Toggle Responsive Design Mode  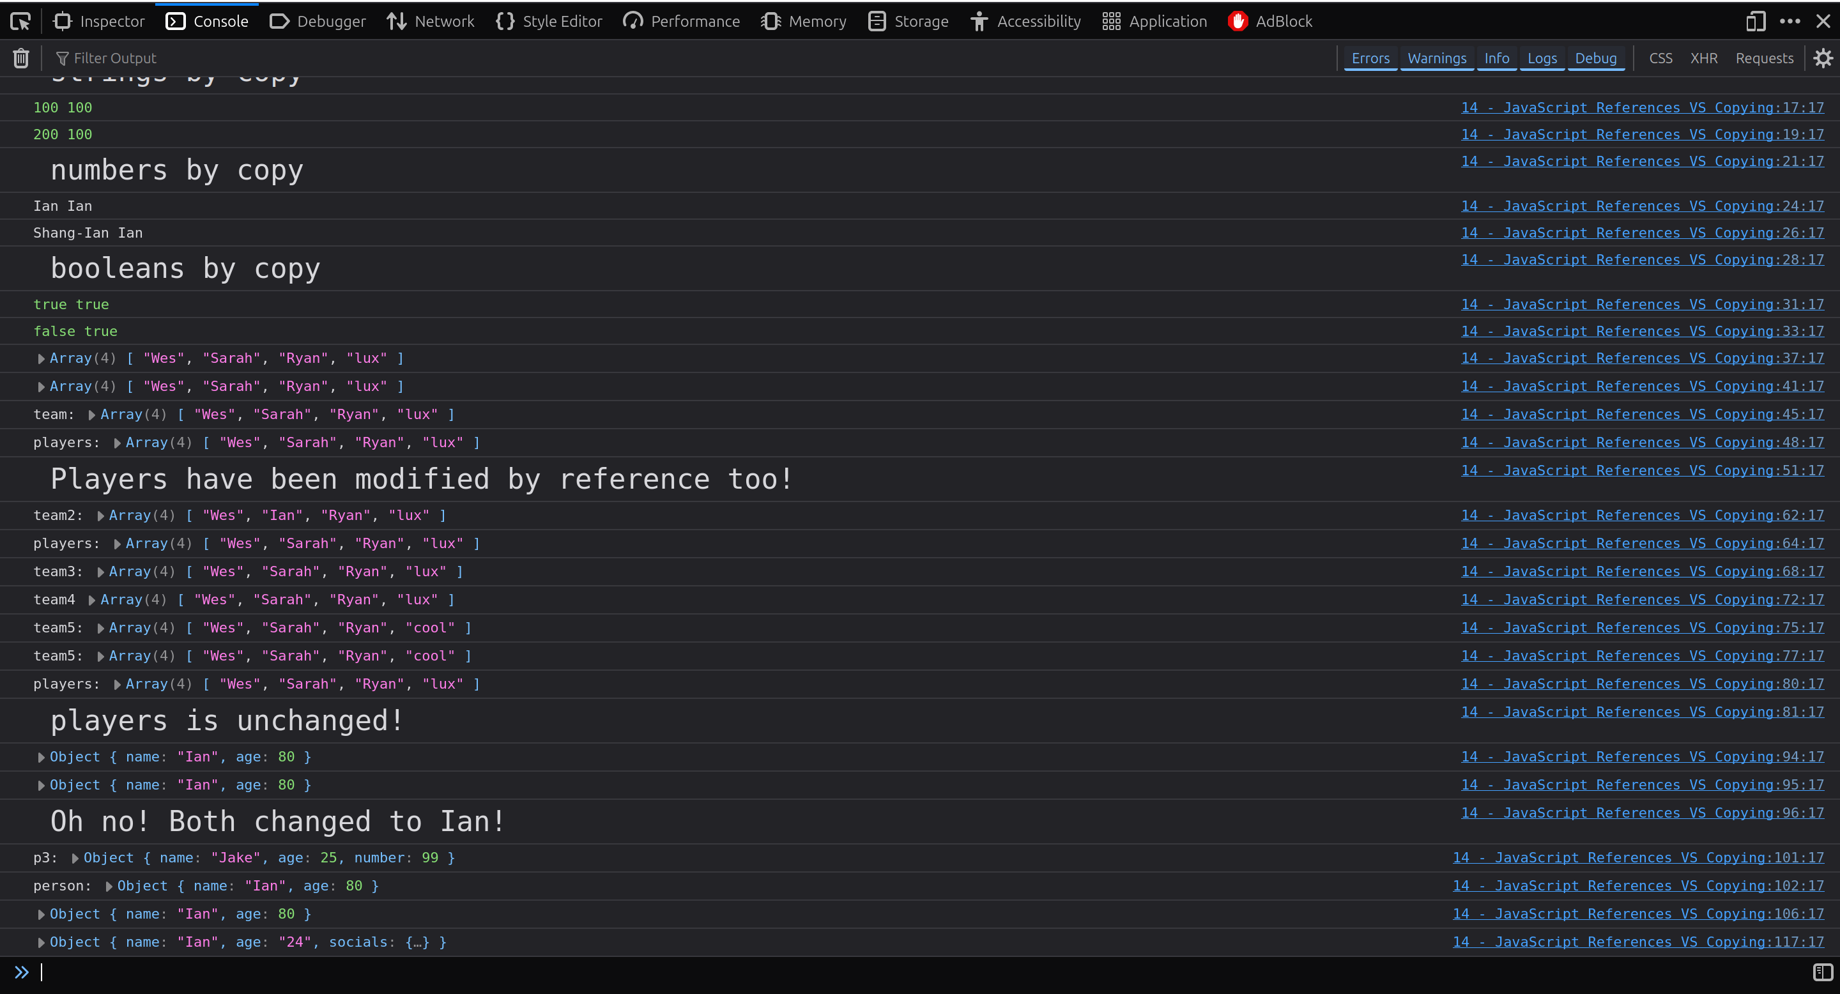pyautogui.click(x=1756, y=20)
